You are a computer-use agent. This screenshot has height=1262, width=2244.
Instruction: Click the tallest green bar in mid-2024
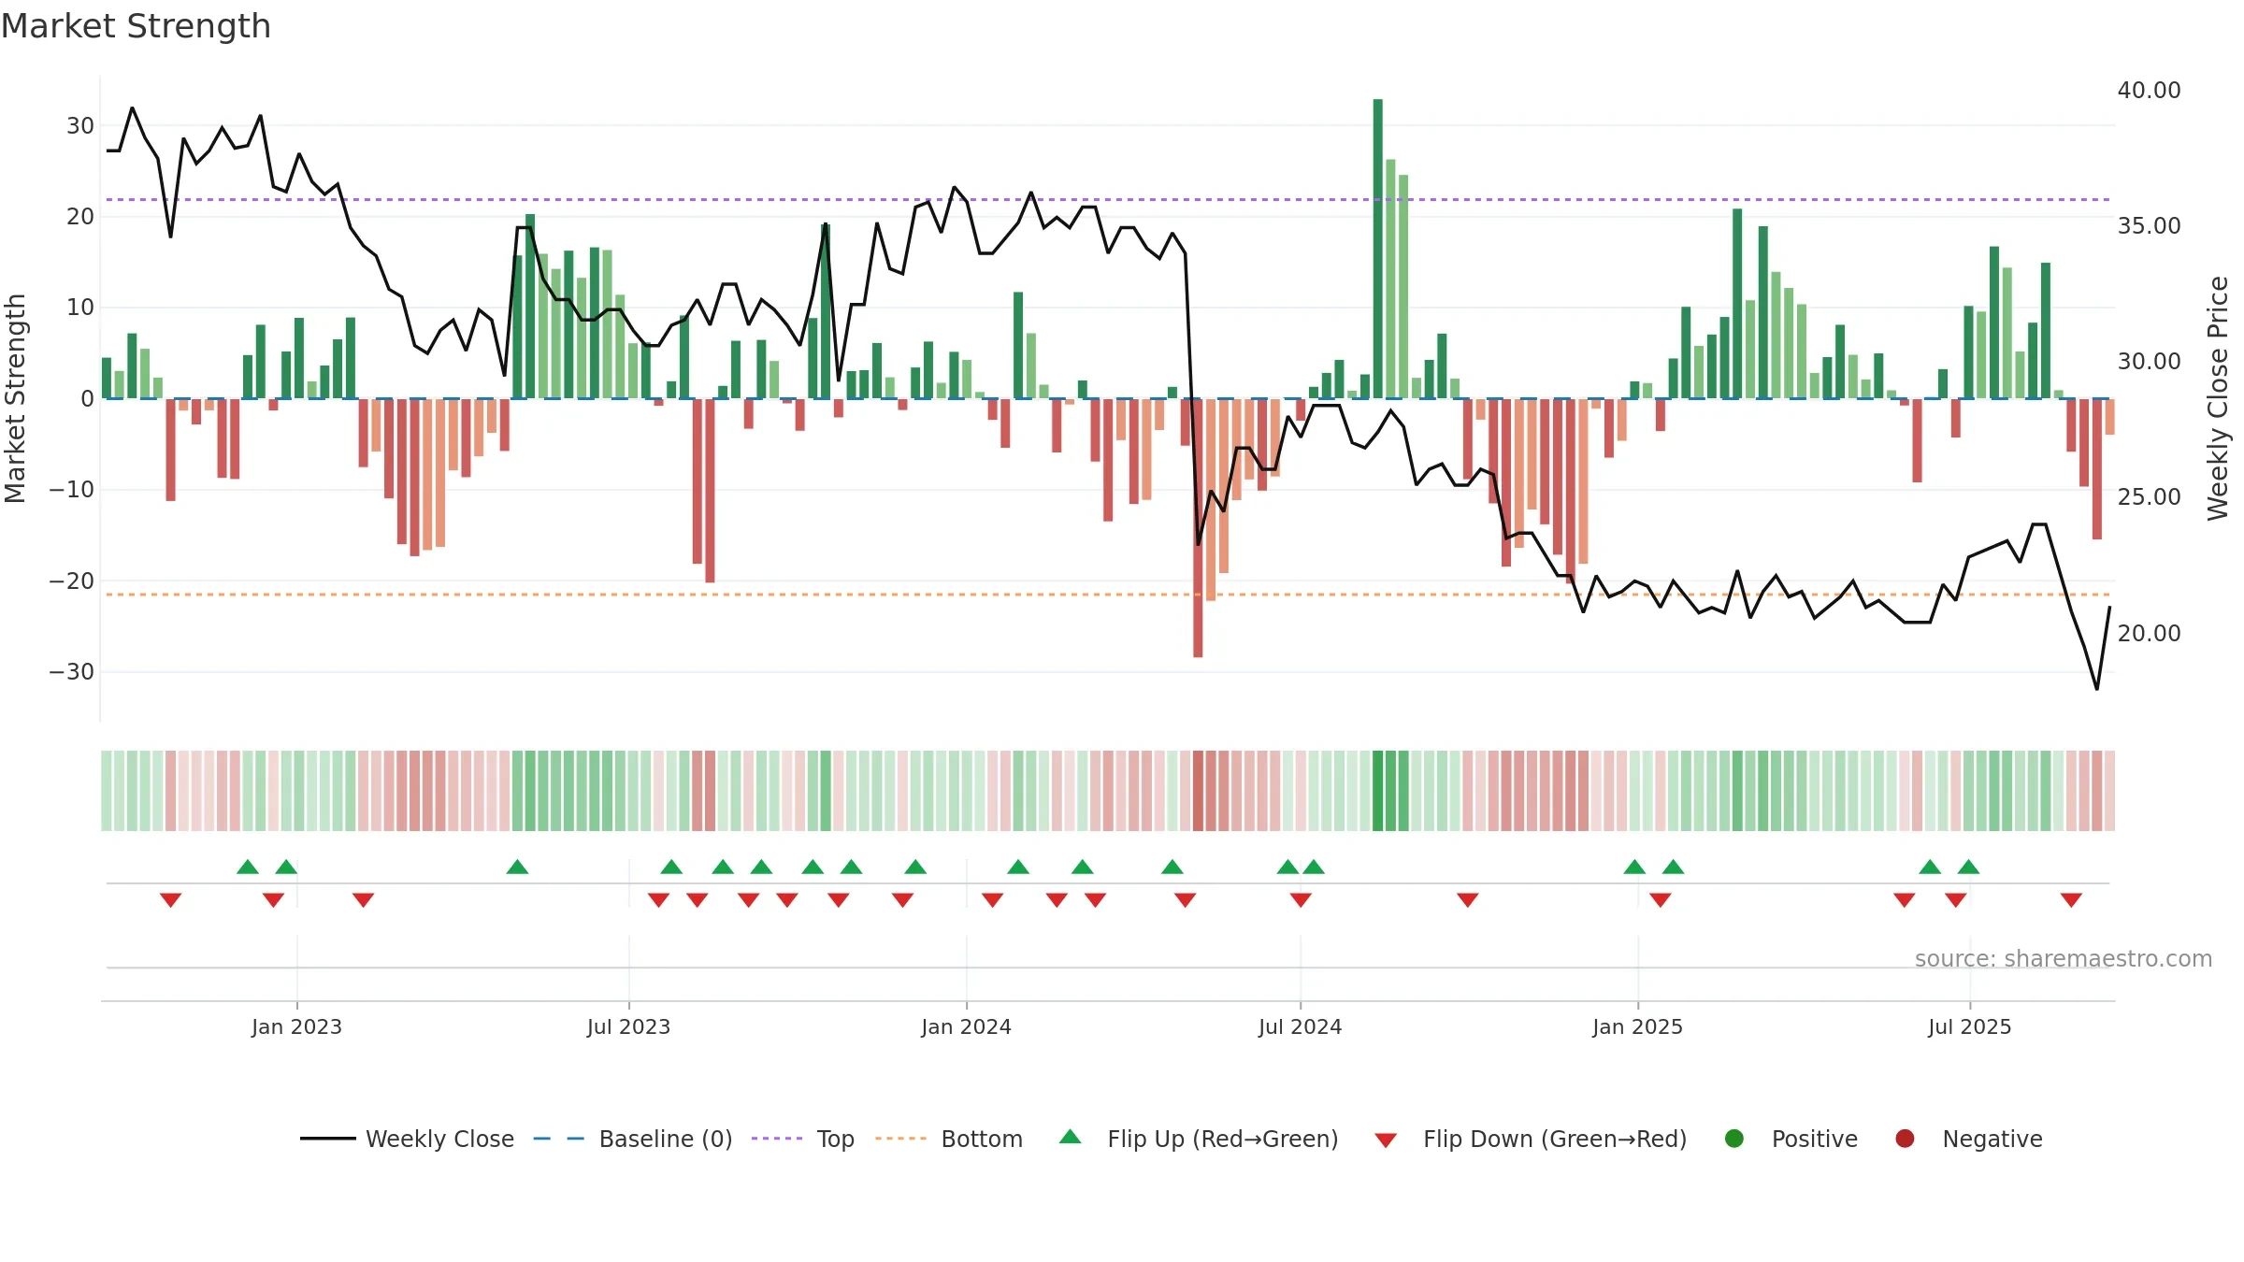pos(1378,249)
